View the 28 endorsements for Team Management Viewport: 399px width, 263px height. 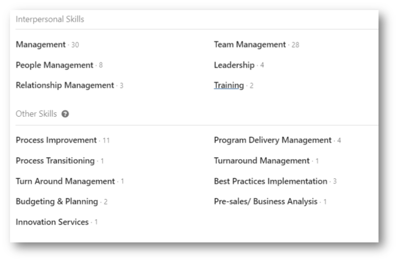[296, 45]
